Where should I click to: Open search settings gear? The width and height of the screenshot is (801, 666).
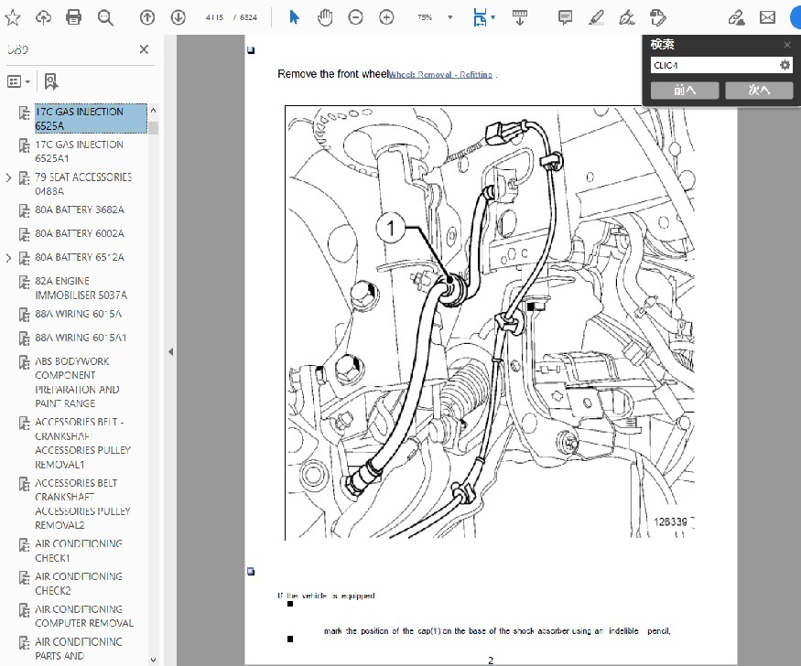785,65
